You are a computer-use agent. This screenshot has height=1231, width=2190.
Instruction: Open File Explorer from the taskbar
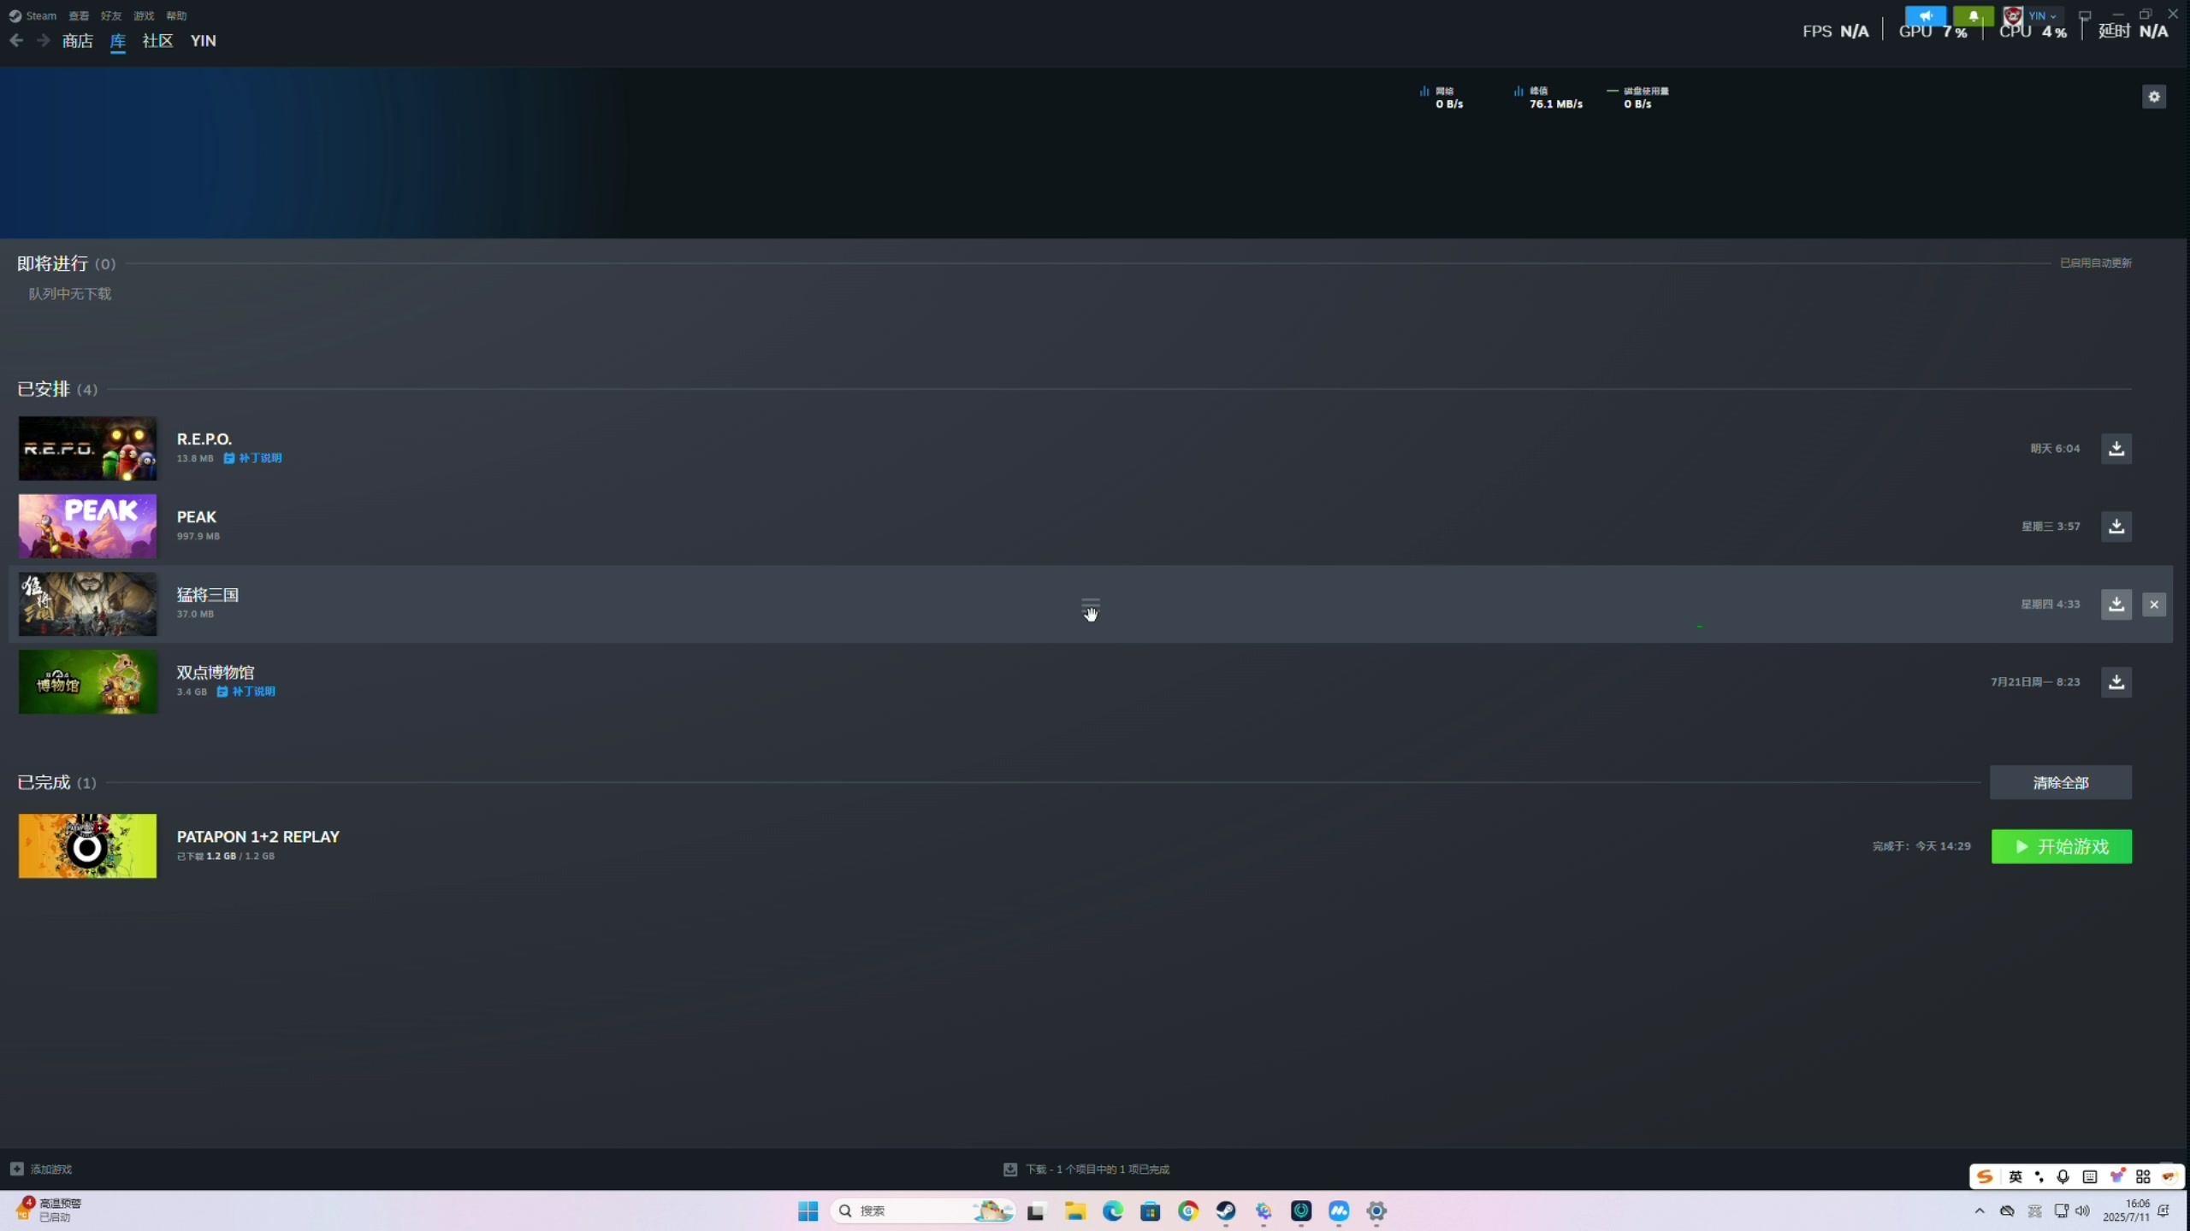click(x=1074, y=1210)
